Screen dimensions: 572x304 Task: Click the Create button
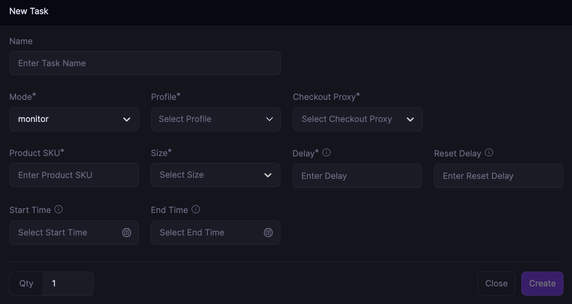tap(542, 284)
